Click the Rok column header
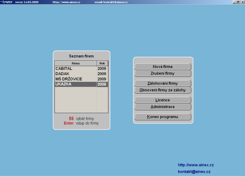Viewport: 245px width, 177px height. (102, 64)
